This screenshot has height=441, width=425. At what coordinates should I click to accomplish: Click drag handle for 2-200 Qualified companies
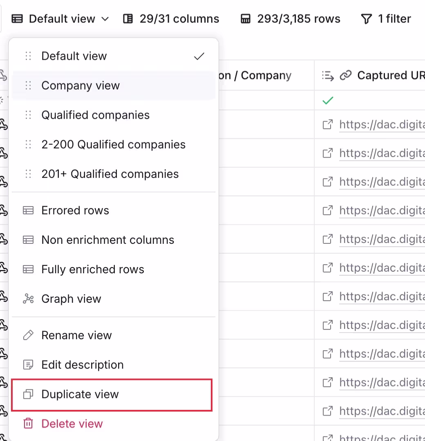(28, 144)
